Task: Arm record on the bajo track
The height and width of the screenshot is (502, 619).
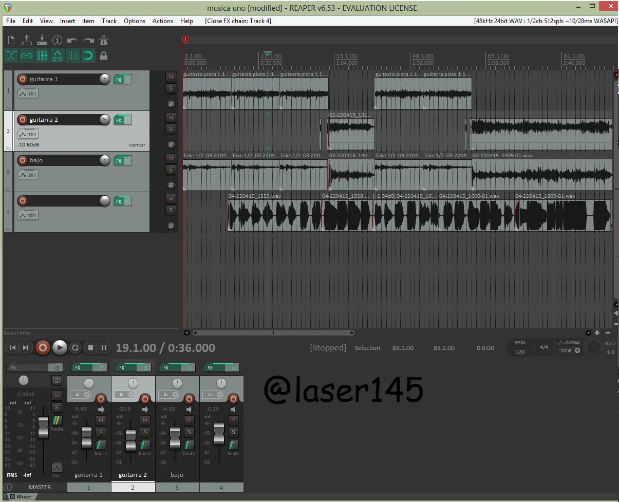Action: point(22,160)
